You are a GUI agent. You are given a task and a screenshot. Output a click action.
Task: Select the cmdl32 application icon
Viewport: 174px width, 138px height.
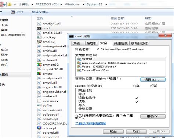pos(39,42)
